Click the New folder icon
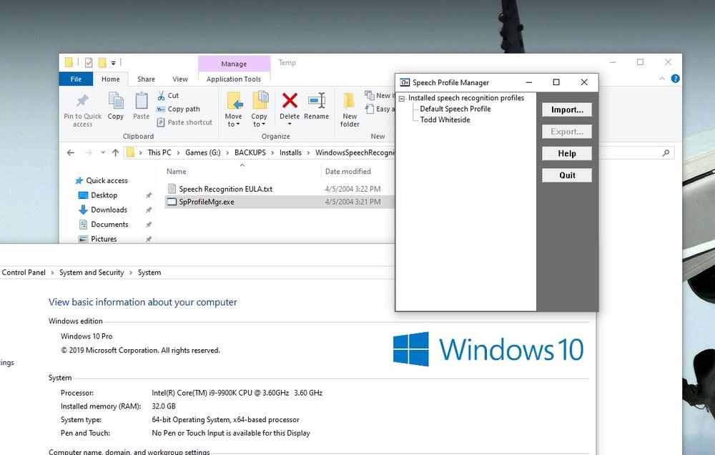This screenshot has height=455, width=715. [x=350, y=100]
